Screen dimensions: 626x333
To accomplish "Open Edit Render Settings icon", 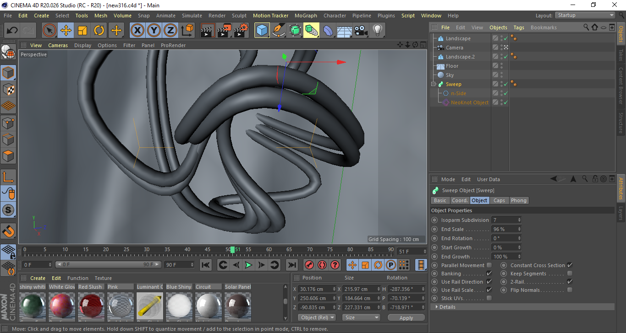I will [x=241, y=31].
